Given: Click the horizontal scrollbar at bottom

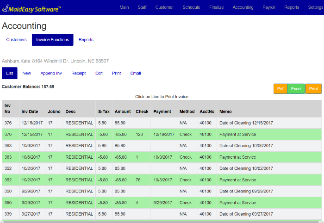Looking at the screenshot, I should tap(162, 222).
